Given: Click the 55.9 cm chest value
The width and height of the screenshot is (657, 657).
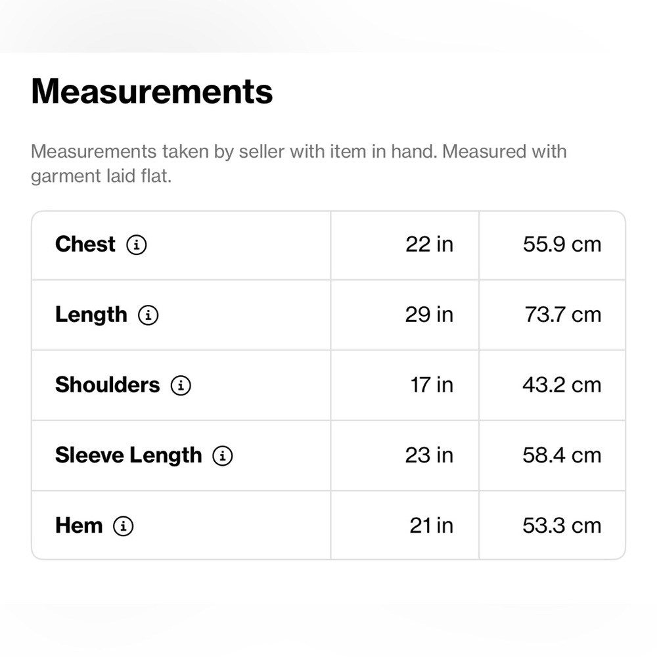Looking at the screenshot, I should (x=562, y=244).
